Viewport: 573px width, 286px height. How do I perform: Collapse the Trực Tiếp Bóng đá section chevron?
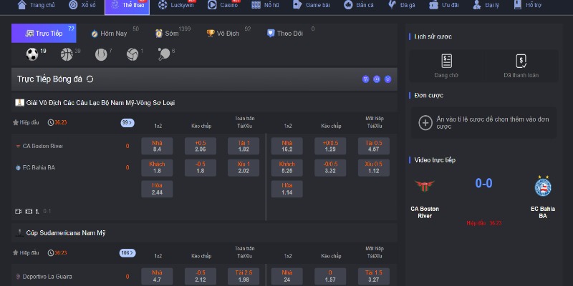[388, 79]
